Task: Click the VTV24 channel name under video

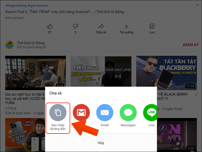Action: coord(11,108)
